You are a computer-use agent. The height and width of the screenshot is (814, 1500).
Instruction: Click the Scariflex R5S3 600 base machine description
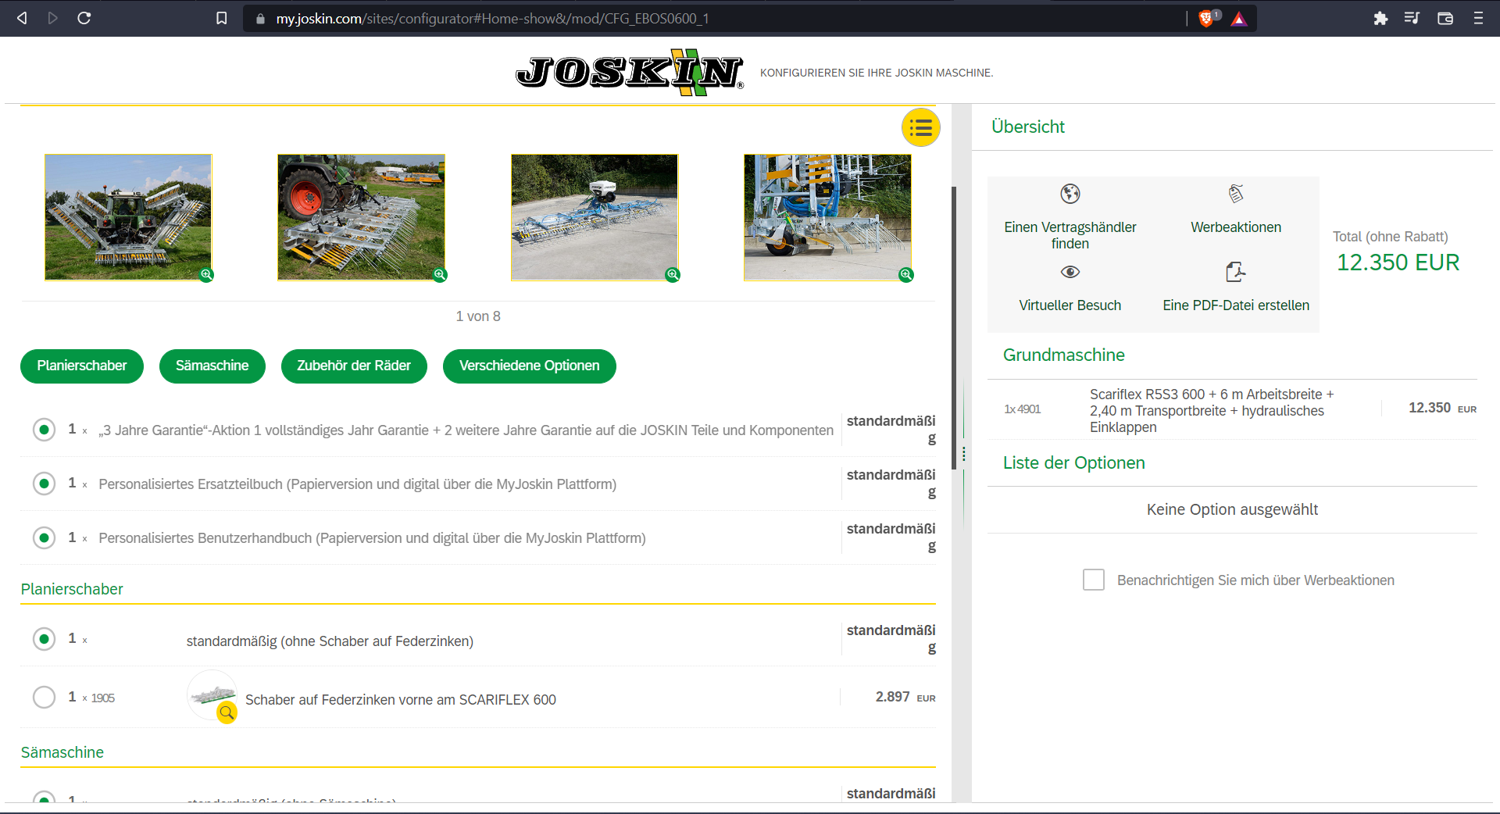1212,410
